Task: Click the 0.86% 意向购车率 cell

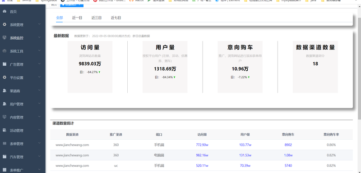Action: [x=331, y=145]
